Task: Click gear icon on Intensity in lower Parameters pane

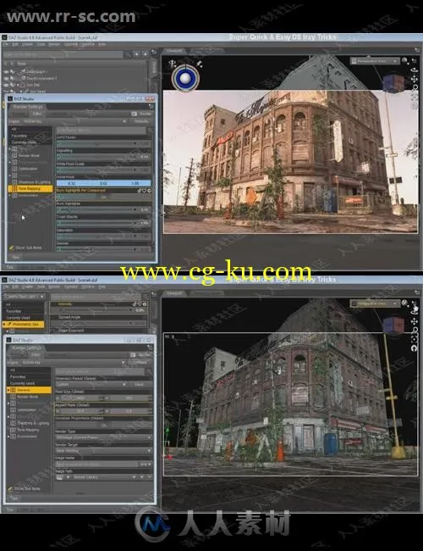Action: pyautogui.click(x=145, y=304)
